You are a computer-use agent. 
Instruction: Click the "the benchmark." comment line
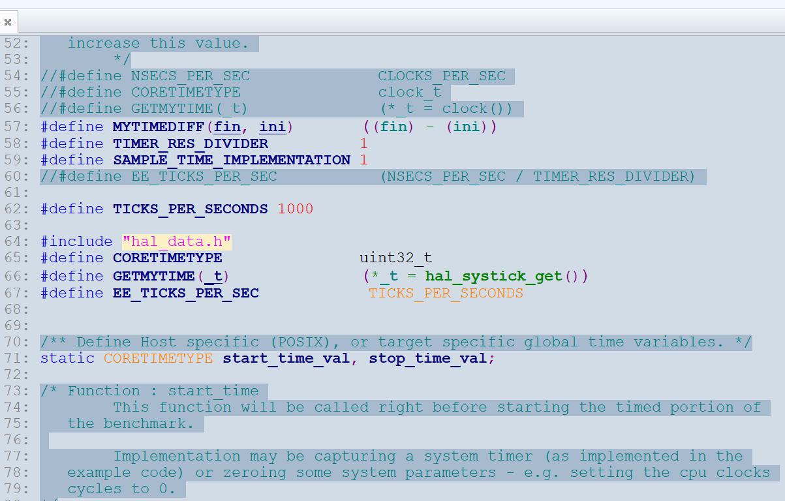pos(131,423)
